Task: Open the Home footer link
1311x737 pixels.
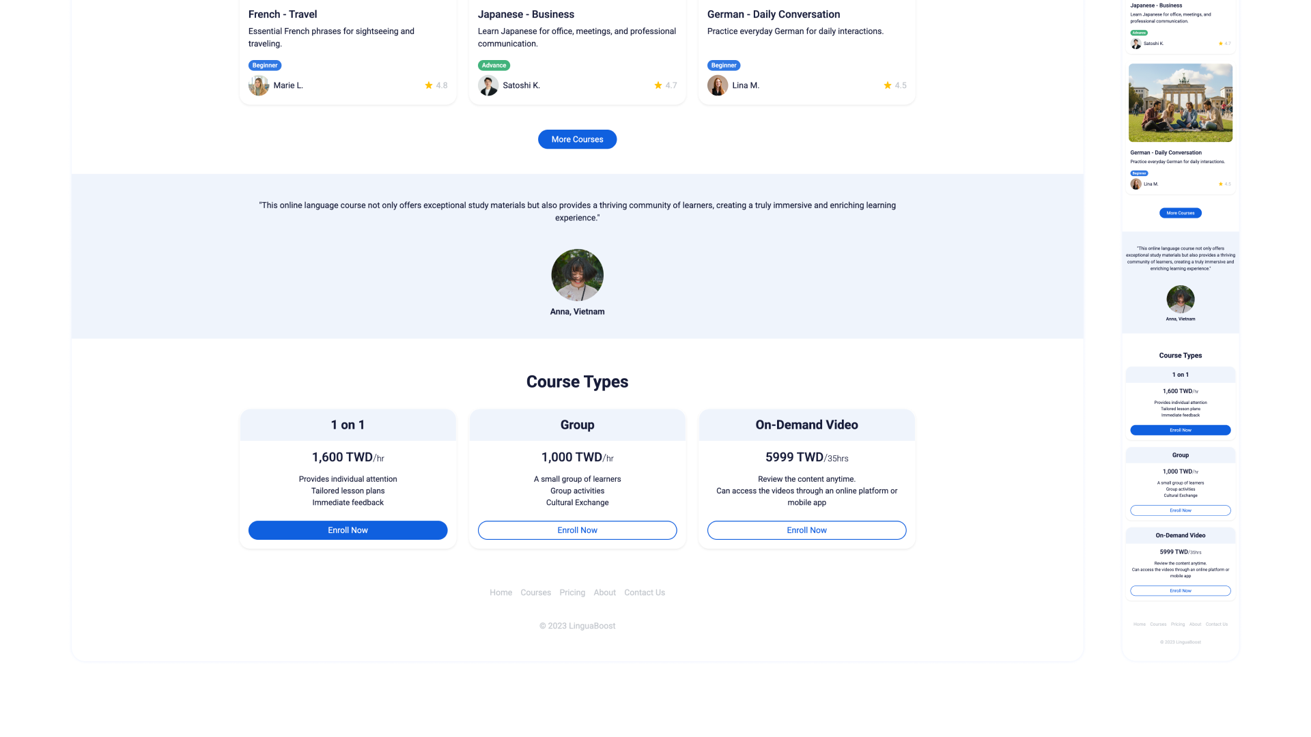Action: coord(501,592)
